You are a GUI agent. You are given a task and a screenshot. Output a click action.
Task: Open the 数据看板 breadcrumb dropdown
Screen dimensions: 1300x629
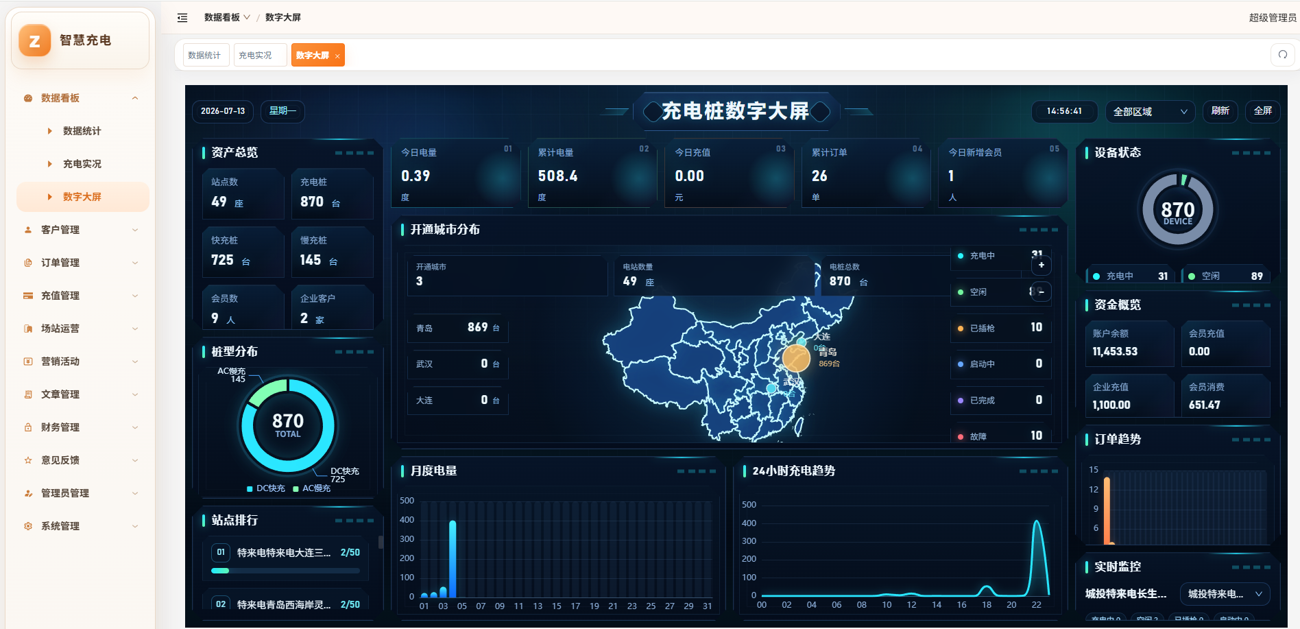coord(227,18)
